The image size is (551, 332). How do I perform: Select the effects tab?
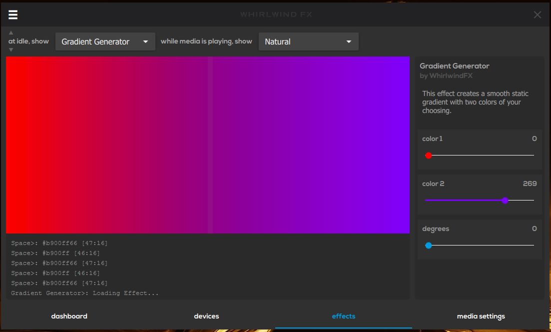tap(344, 316)
